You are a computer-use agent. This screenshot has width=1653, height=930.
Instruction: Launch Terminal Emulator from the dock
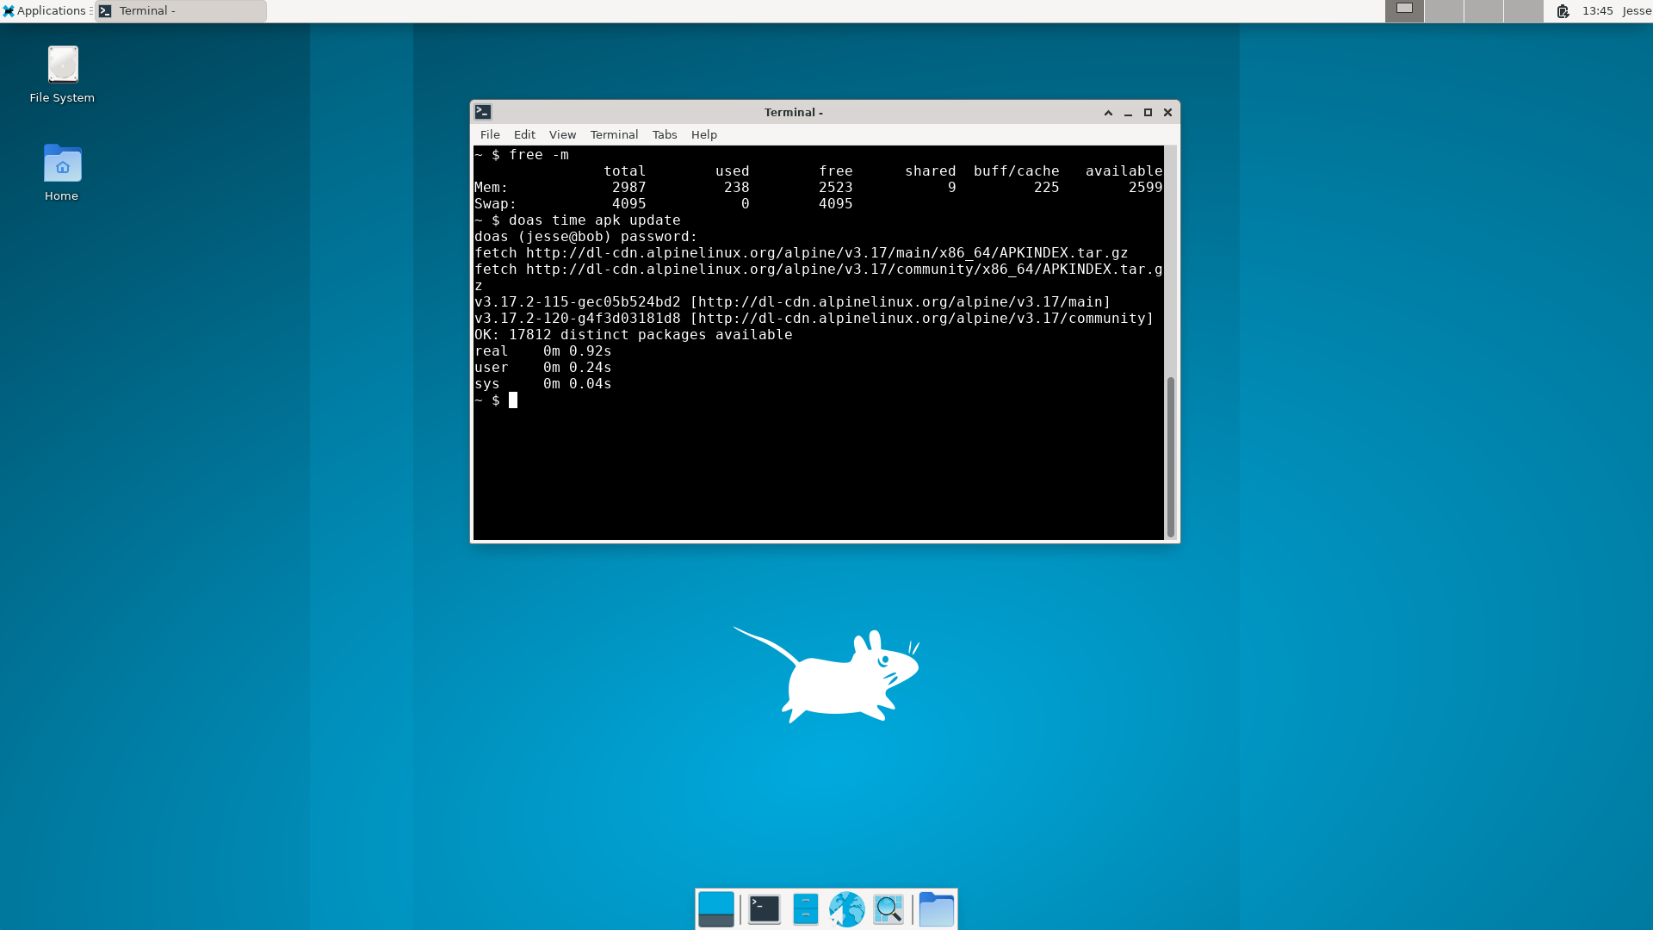tap(764, 909)
